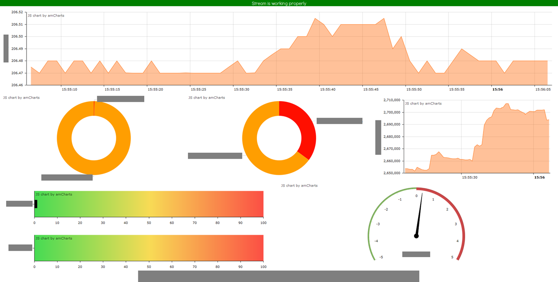Click the 100 tick on lower bullet chart axis
Image resolution: width=558 pixels, height=282 pixels.
click(263, 267)
